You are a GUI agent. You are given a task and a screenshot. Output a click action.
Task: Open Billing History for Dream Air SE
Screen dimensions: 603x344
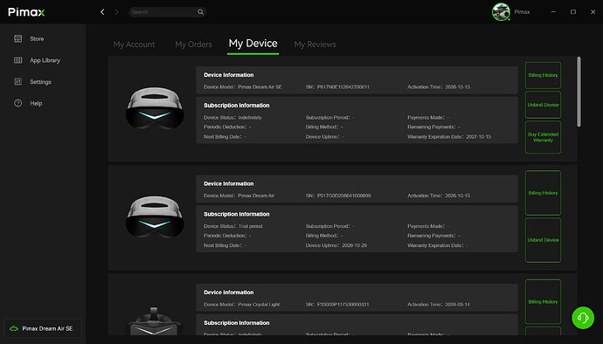(543, 75)
